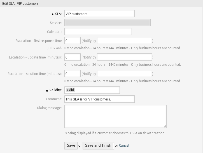Click inside the Dialog message text area
203x157 pixels.
point(115,116)
